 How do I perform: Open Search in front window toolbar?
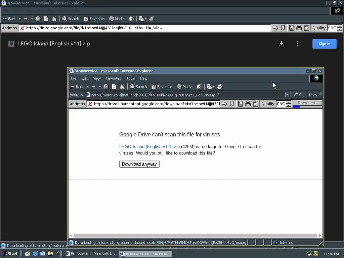138,87
